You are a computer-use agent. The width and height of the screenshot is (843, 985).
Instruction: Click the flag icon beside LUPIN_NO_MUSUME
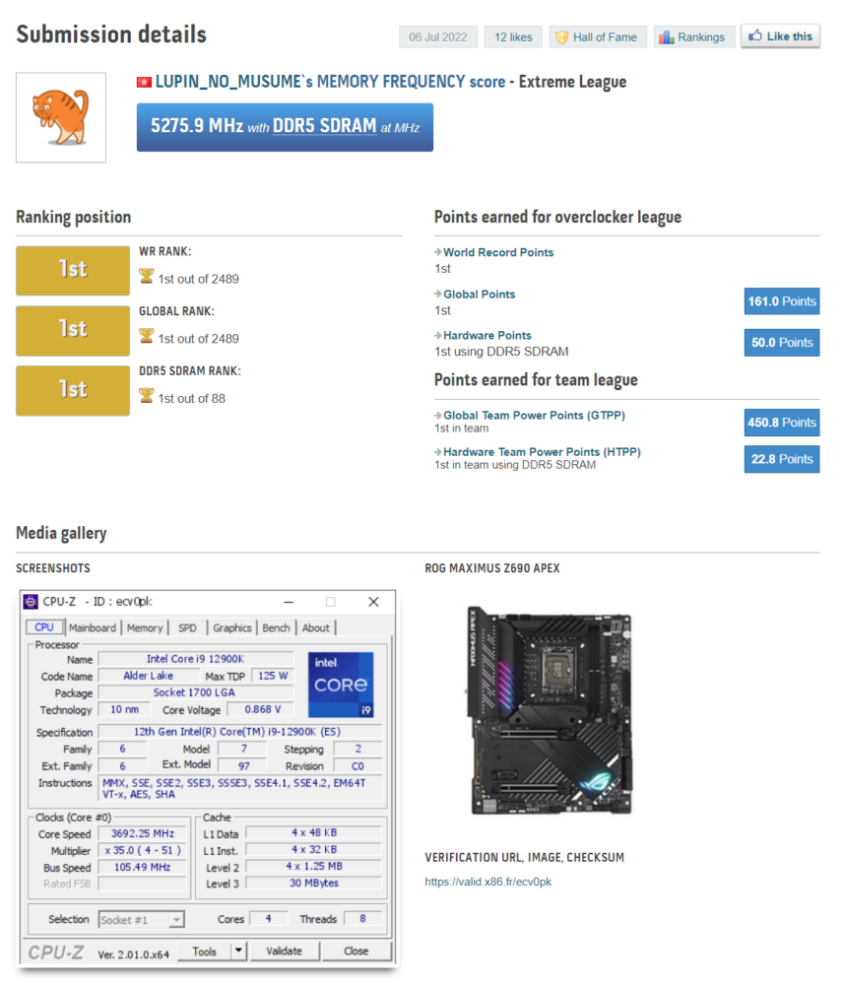point(144,83)
